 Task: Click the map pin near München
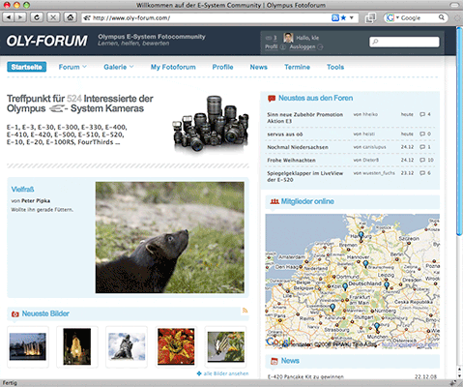[377, 327]
